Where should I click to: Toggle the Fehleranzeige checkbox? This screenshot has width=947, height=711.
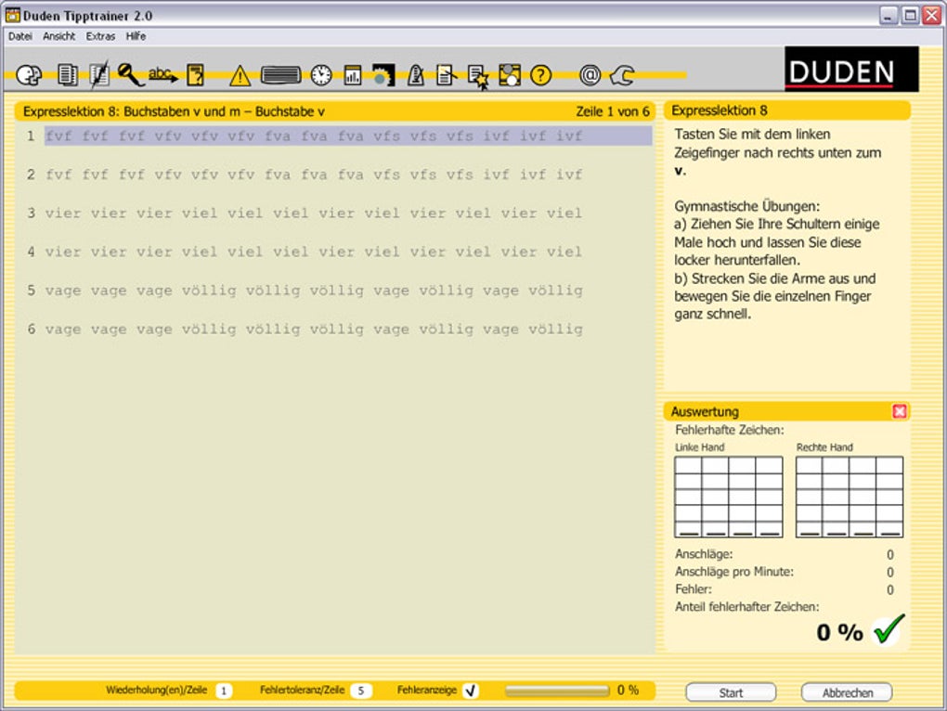click(471, 690)
